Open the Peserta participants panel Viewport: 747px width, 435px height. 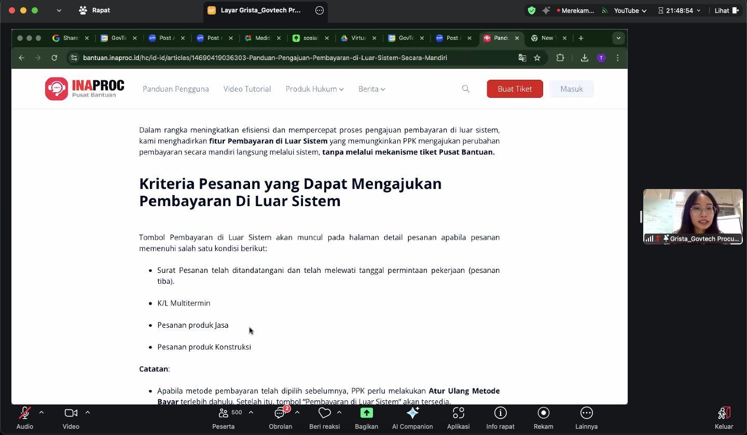tap(224, 413)
